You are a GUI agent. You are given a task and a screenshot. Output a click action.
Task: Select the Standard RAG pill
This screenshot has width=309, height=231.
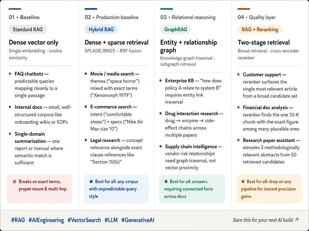point(27,29)
